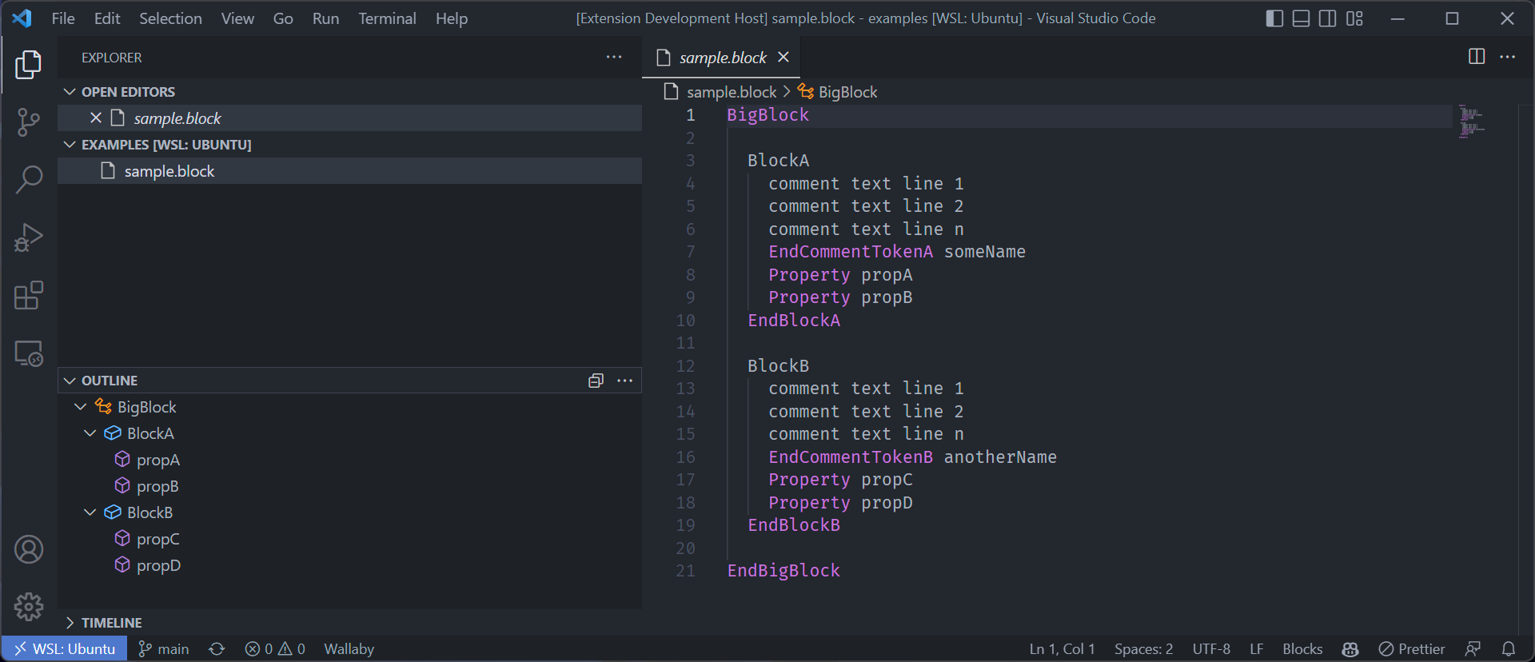Collapse BlockB in the outline tree
The image size is (1535, 662).
tap(90, 512)
